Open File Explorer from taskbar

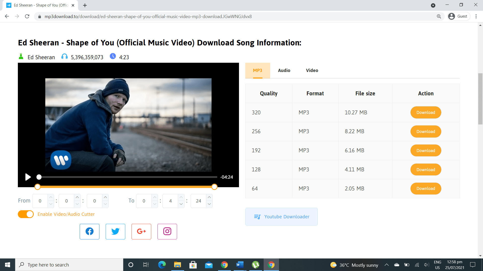pos(177,265)
